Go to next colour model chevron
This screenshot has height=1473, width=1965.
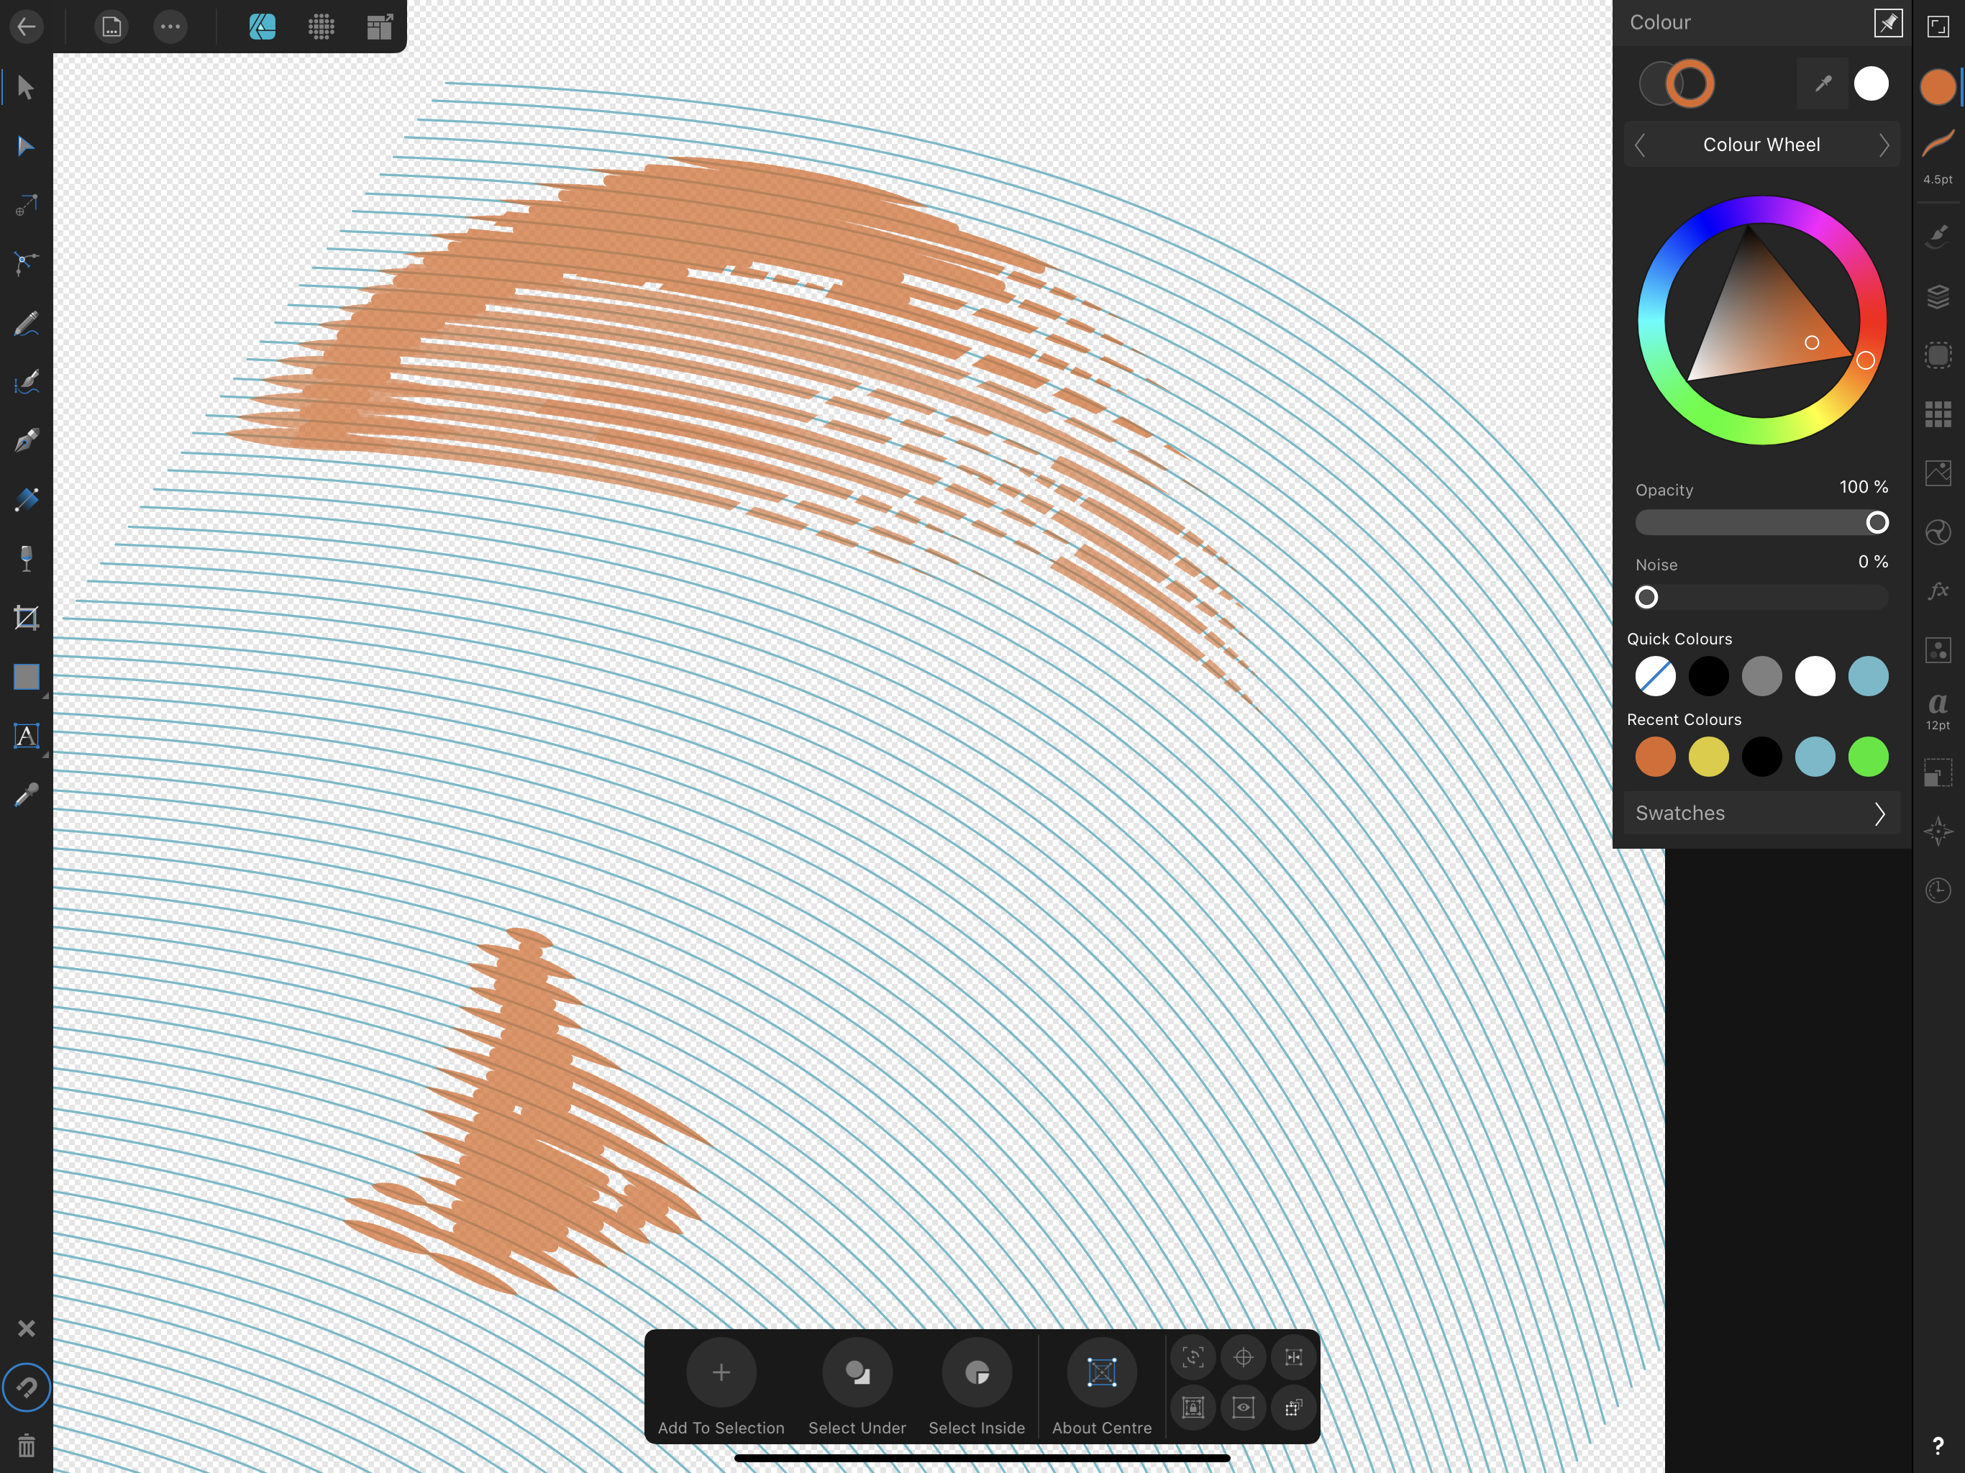[1883, 145]
